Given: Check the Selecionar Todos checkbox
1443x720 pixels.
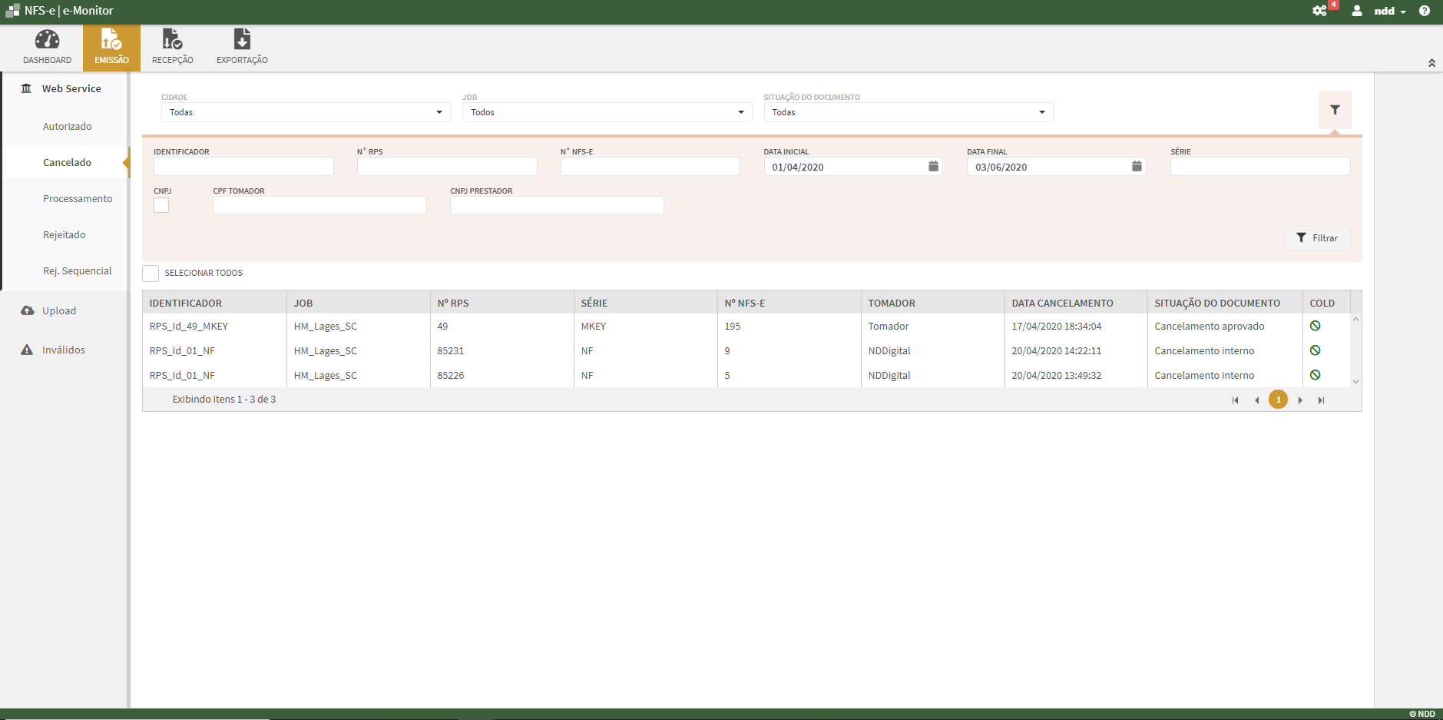Looking at the screenshot, I should point(151,273).
